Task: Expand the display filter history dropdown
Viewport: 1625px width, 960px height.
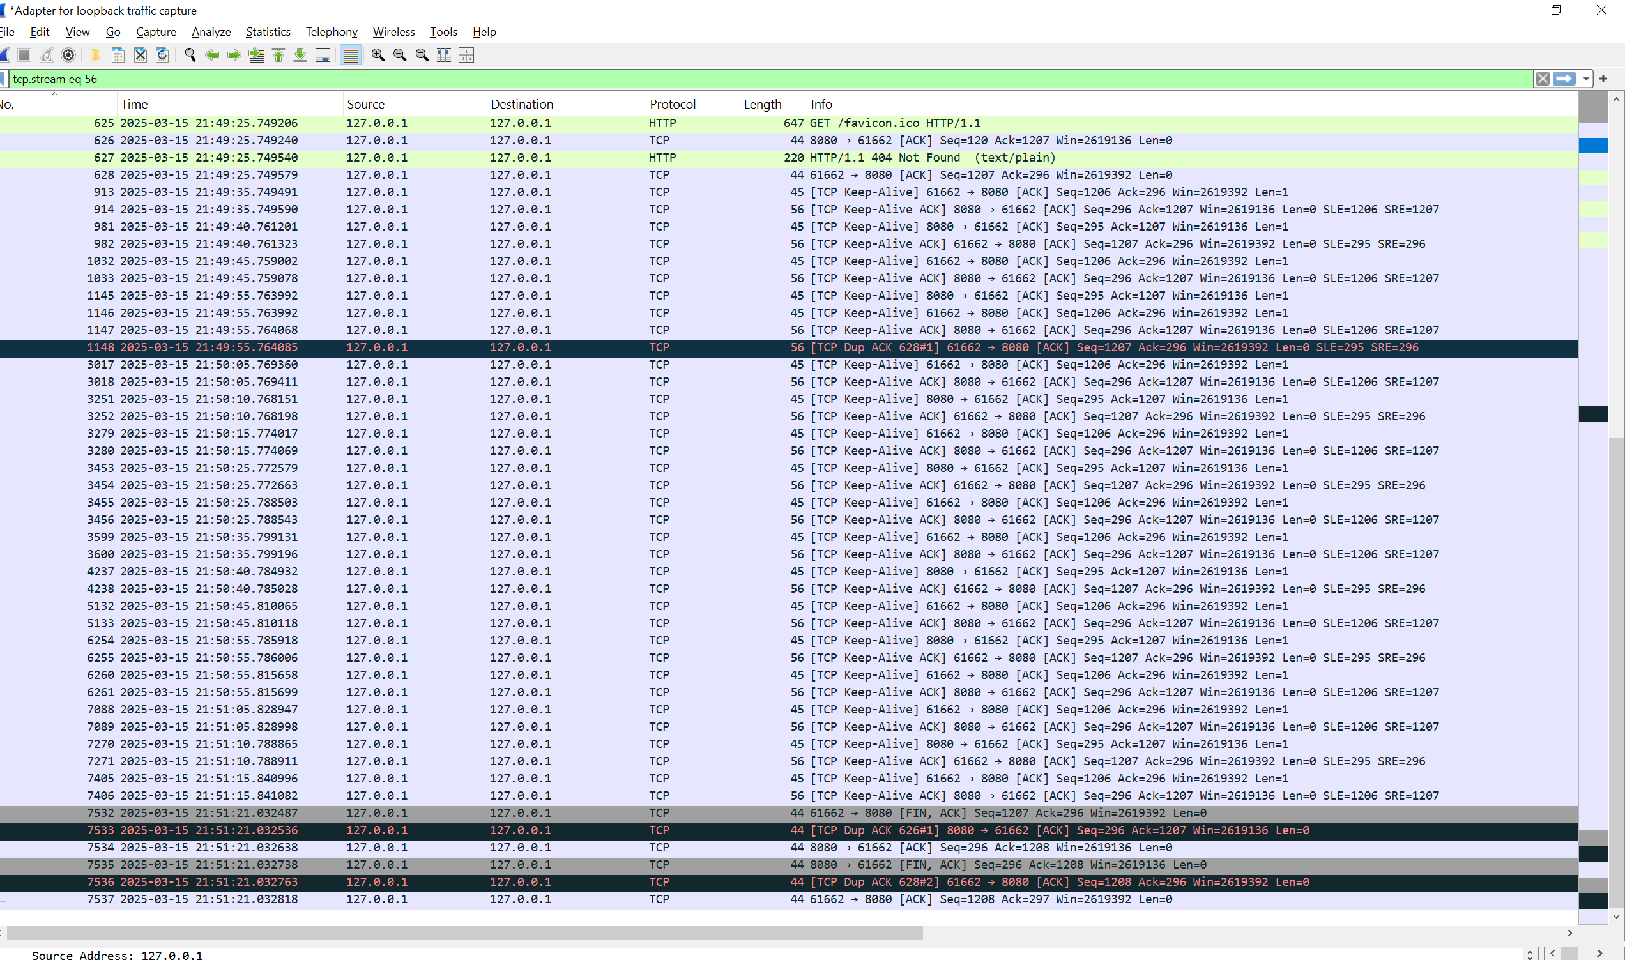Action: click(x=1586, y=79)
